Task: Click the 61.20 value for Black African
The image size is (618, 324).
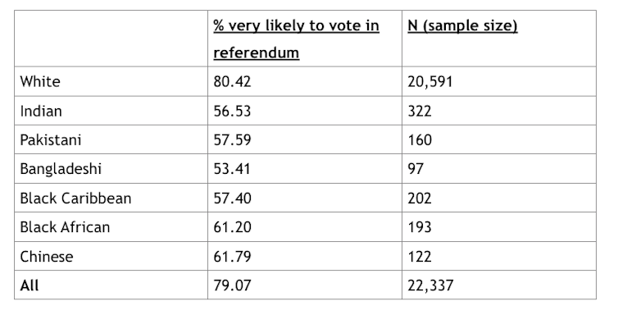Action: coord(232,227)
